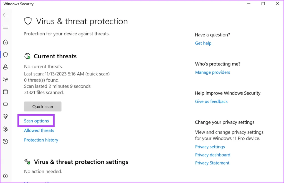This screenshot has height=183, width=284.
Task: View Protection history link under Current threats
Action: [41, 140]
